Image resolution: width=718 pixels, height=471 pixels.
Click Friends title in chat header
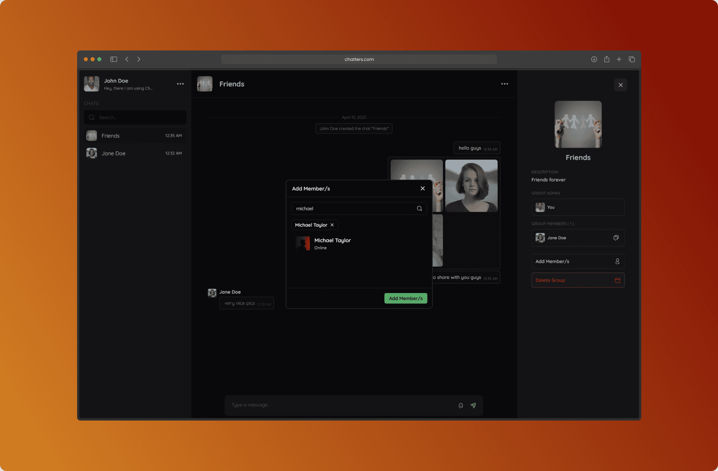tap(232, 84)
